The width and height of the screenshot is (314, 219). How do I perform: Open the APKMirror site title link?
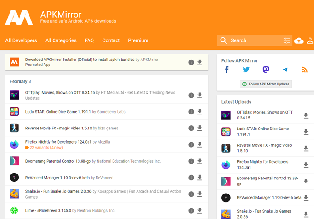click(61, 15)
